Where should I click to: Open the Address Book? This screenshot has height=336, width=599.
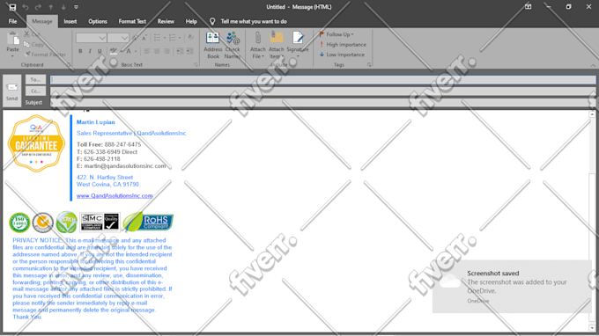pyautogui.click(x=213, y=46)
